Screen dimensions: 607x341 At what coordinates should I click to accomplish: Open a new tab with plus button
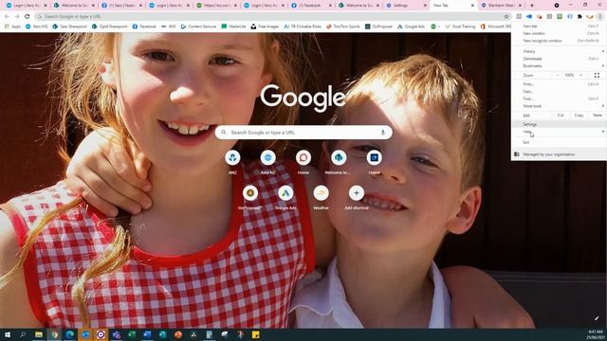click(x=532, y=6)
